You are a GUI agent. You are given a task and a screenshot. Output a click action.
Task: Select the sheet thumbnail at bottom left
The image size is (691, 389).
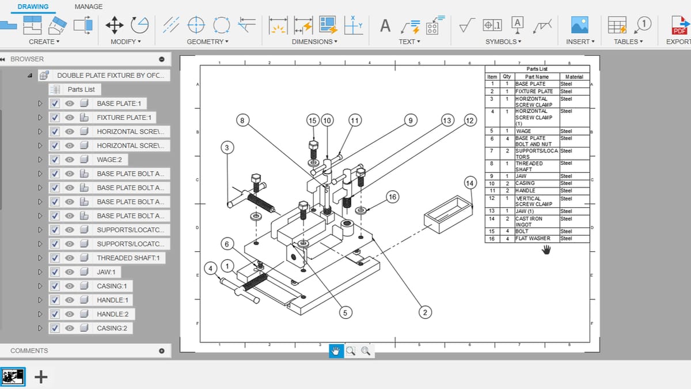coord(13,377)
